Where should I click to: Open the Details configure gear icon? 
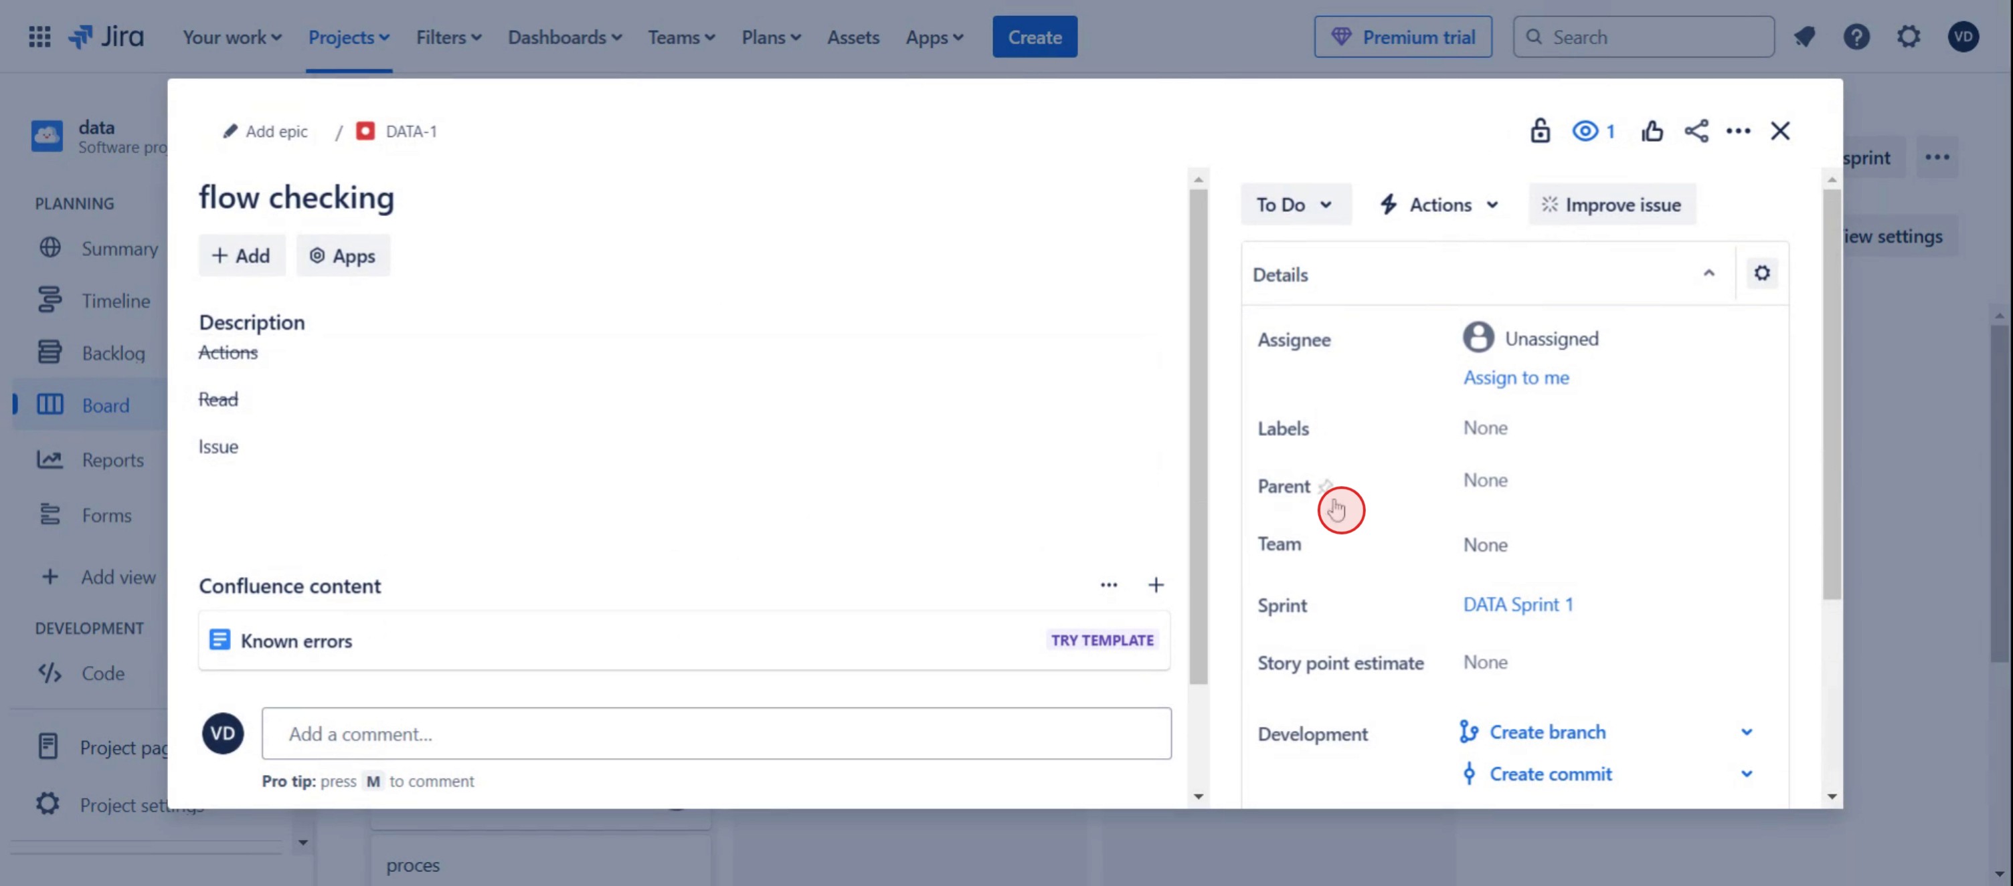tap(1761, 273)
